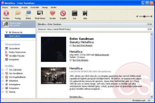Tag the track with Etiket
This screenshot has height=103, width=155.
tap(28, 15)
